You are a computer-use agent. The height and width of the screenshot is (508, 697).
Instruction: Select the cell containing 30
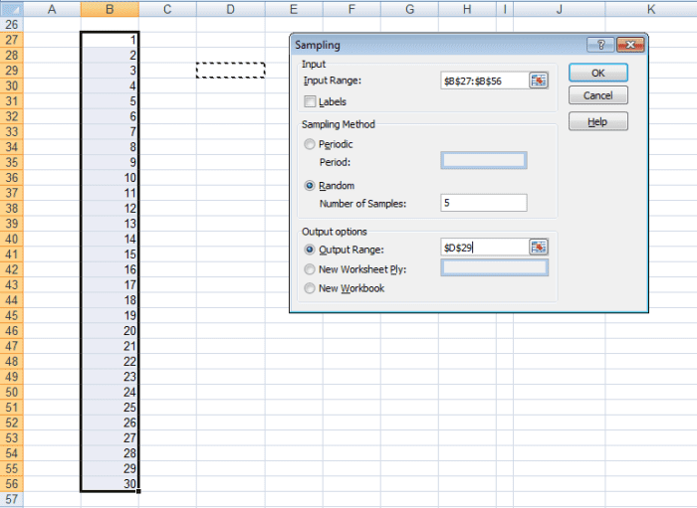110,483
